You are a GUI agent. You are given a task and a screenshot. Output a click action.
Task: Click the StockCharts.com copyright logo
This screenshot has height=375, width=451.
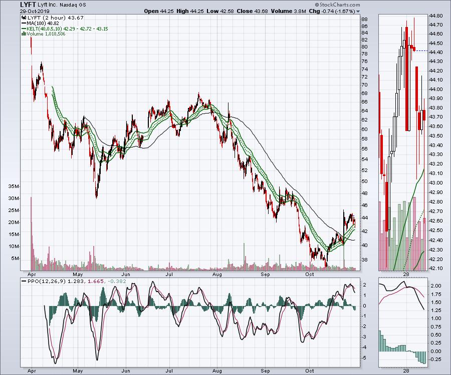click(x=337, y=4)
